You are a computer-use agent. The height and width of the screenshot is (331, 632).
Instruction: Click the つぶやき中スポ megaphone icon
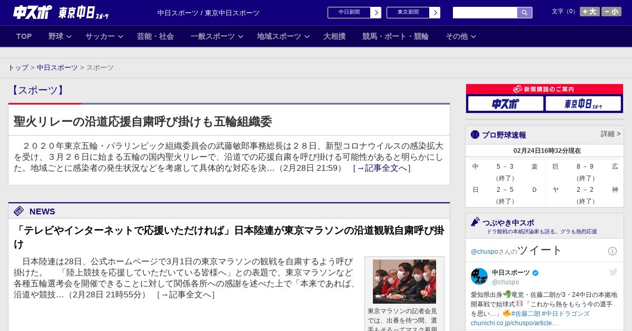click(476, 222)
